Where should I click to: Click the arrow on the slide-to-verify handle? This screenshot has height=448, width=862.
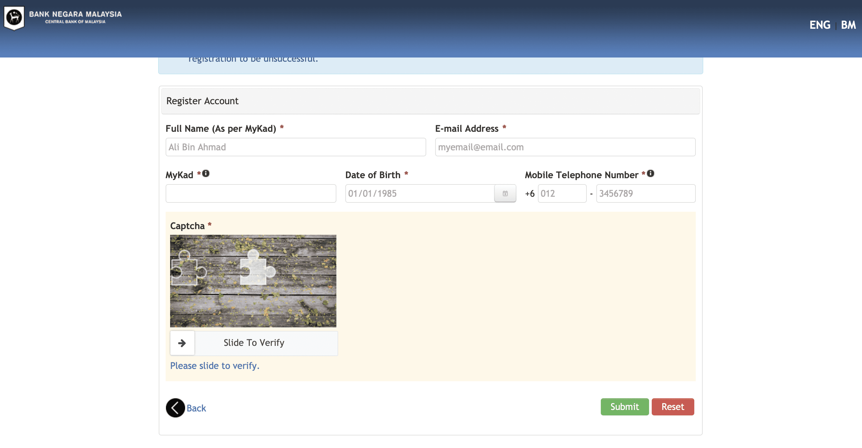(182, 343)
